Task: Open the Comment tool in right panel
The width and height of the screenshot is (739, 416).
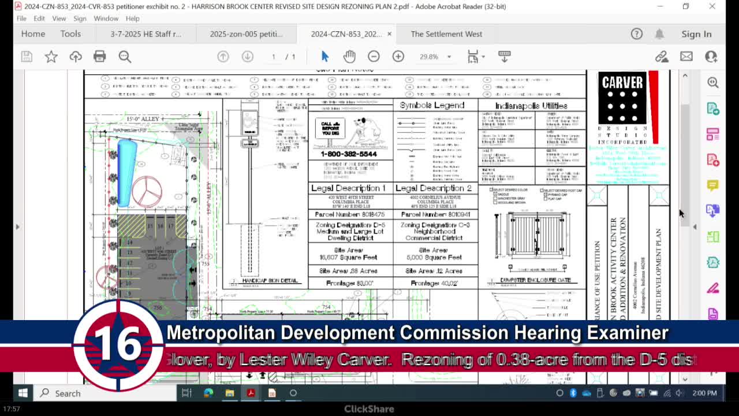Action: 713,185
